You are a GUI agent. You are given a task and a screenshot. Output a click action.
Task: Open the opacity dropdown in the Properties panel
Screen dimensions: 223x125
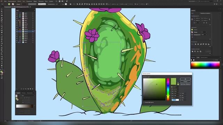tap(206, 35)
